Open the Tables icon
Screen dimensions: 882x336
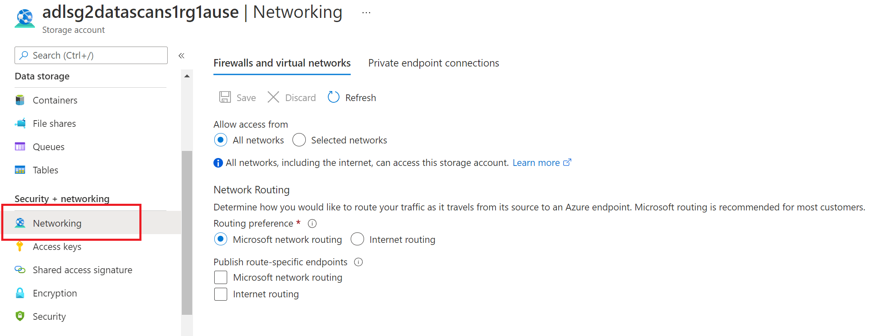pos(20,170)
